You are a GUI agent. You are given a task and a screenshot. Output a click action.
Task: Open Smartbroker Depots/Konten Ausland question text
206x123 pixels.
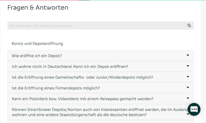(100, 112)
